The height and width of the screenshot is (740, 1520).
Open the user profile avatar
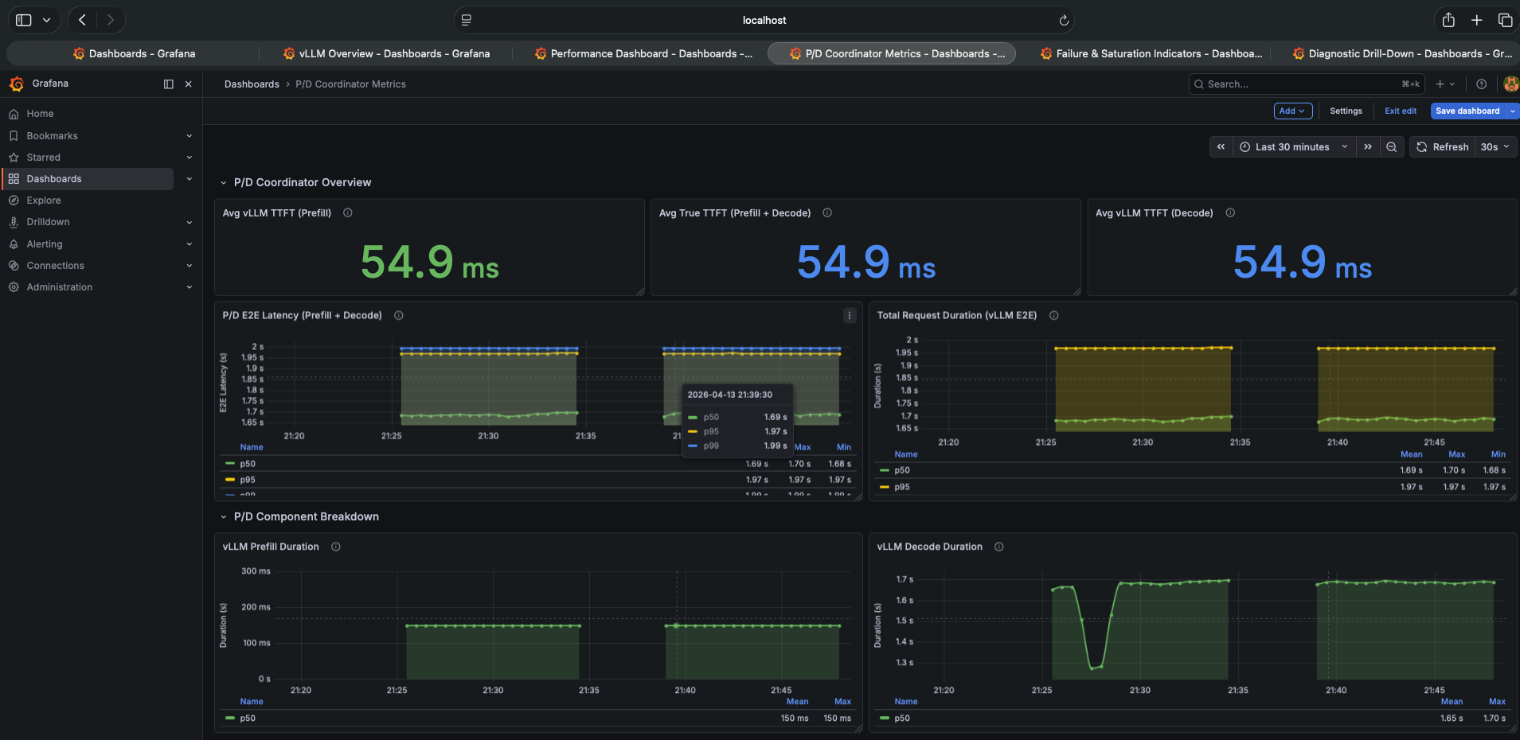1510,84
